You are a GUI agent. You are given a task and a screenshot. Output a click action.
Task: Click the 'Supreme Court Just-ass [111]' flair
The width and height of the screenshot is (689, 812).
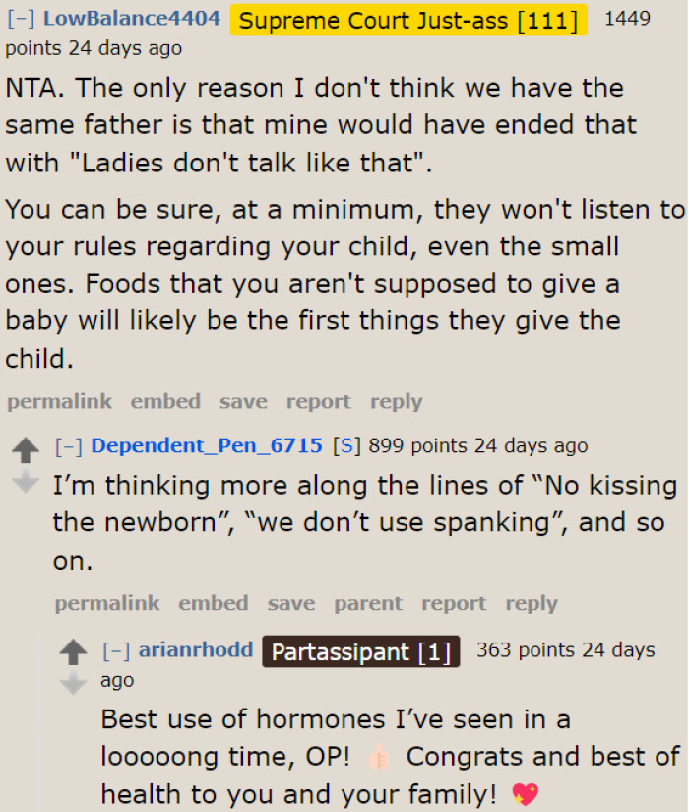407,20
